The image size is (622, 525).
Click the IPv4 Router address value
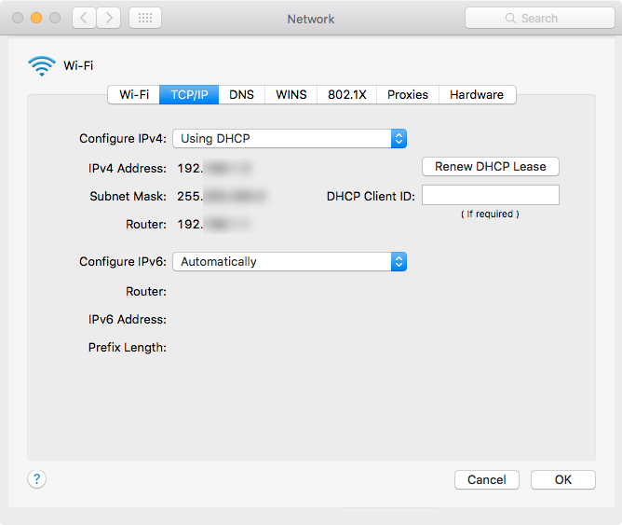click(214, 225)
